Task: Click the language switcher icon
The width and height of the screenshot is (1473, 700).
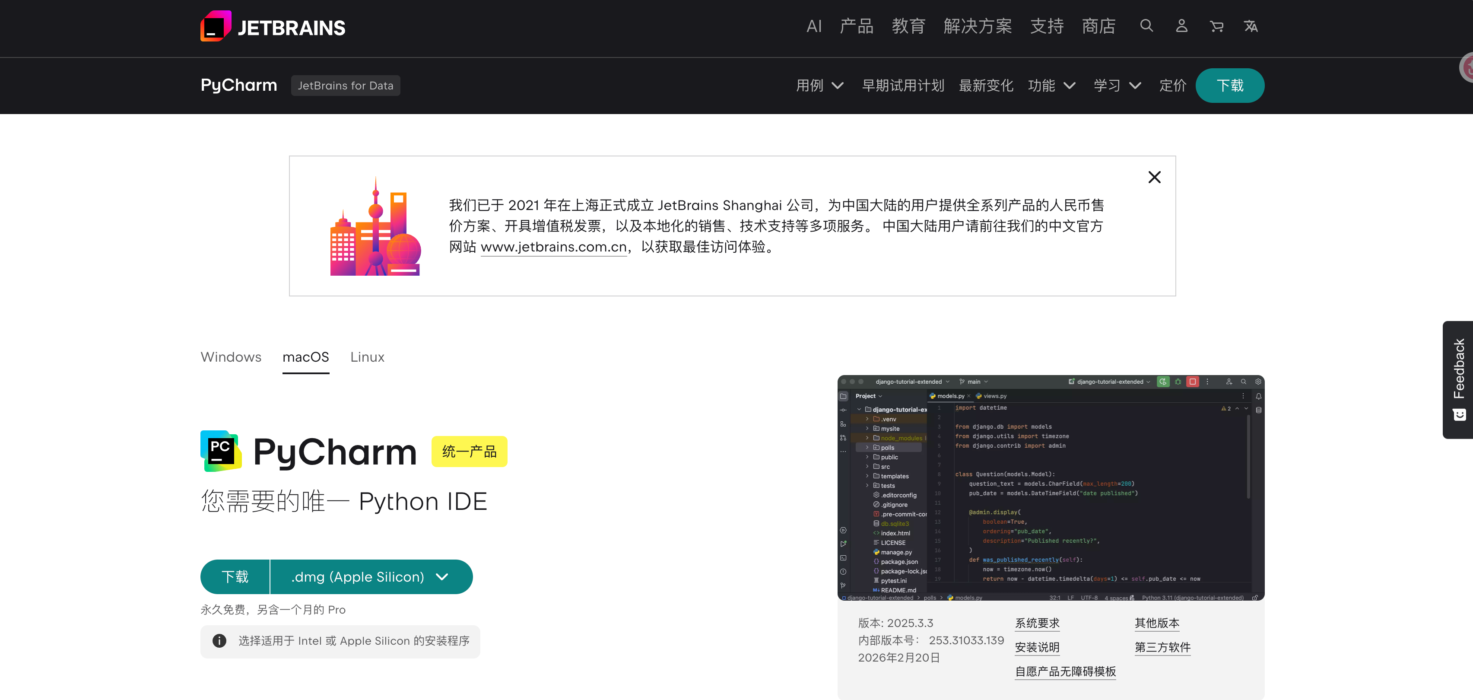Action: [x=1251, y=26]
